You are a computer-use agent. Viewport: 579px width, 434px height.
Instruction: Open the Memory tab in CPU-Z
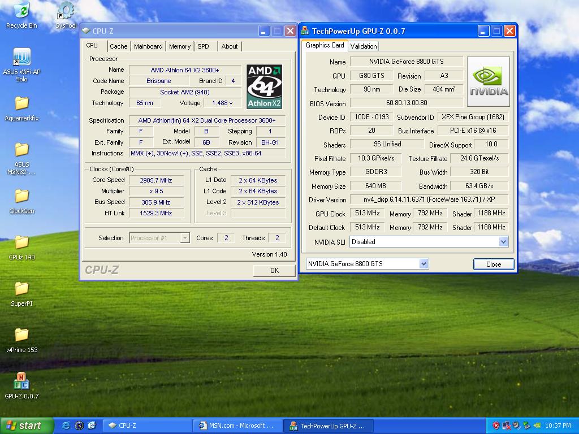(x=179, y=46)
